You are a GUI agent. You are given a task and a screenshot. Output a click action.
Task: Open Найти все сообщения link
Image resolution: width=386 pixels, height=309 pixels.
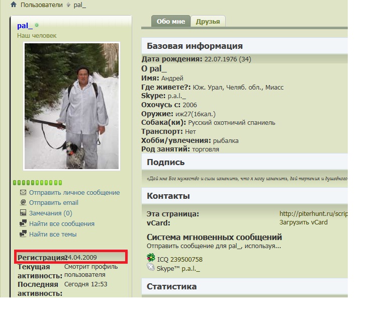[62, 224]
